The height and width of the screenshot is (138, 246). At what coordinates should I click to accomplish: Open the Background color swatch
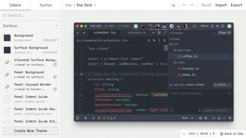coord(7,38)
